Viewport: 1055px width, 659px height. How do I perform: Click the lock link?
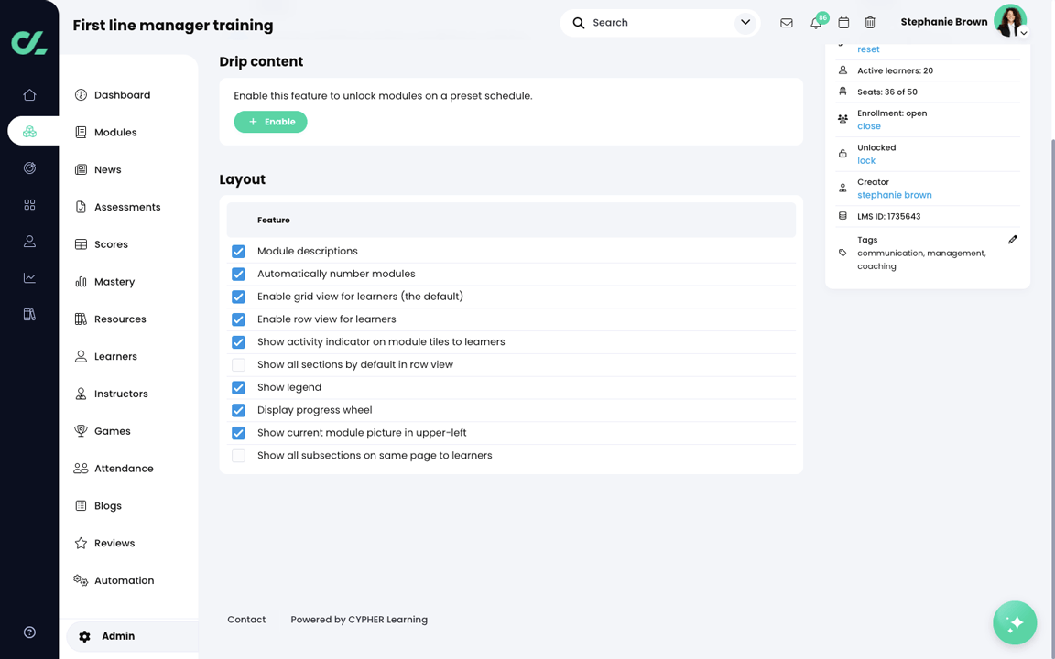(x=866, y=160)
